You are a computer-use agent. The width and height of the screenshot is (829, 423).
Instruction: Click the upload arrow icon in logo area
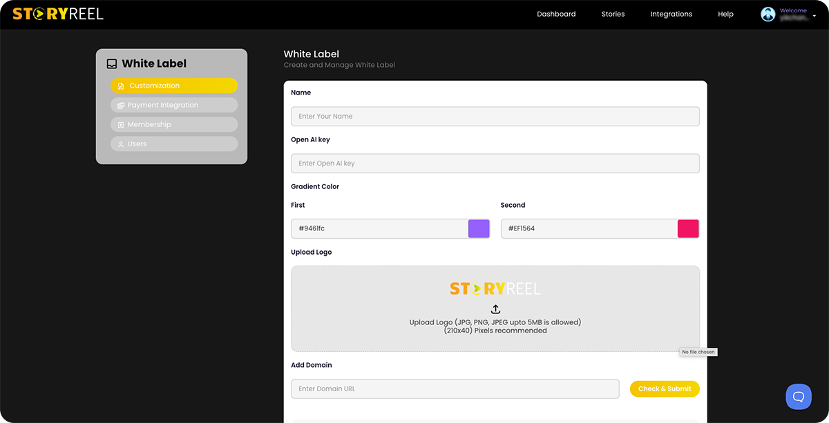tap(495, 309)
